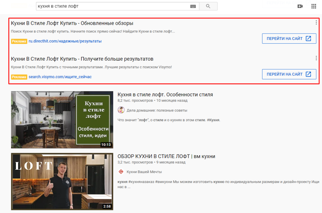Screen dimensions: 322x213
Task: Open the YouTube apps grid icon
Action: click(314, 6)
